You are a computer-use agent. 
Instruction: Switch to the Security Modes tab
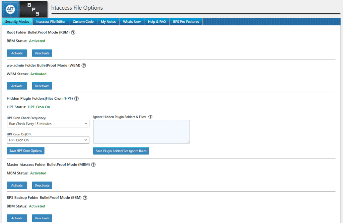pyautogui.click(x=17, y=22)
